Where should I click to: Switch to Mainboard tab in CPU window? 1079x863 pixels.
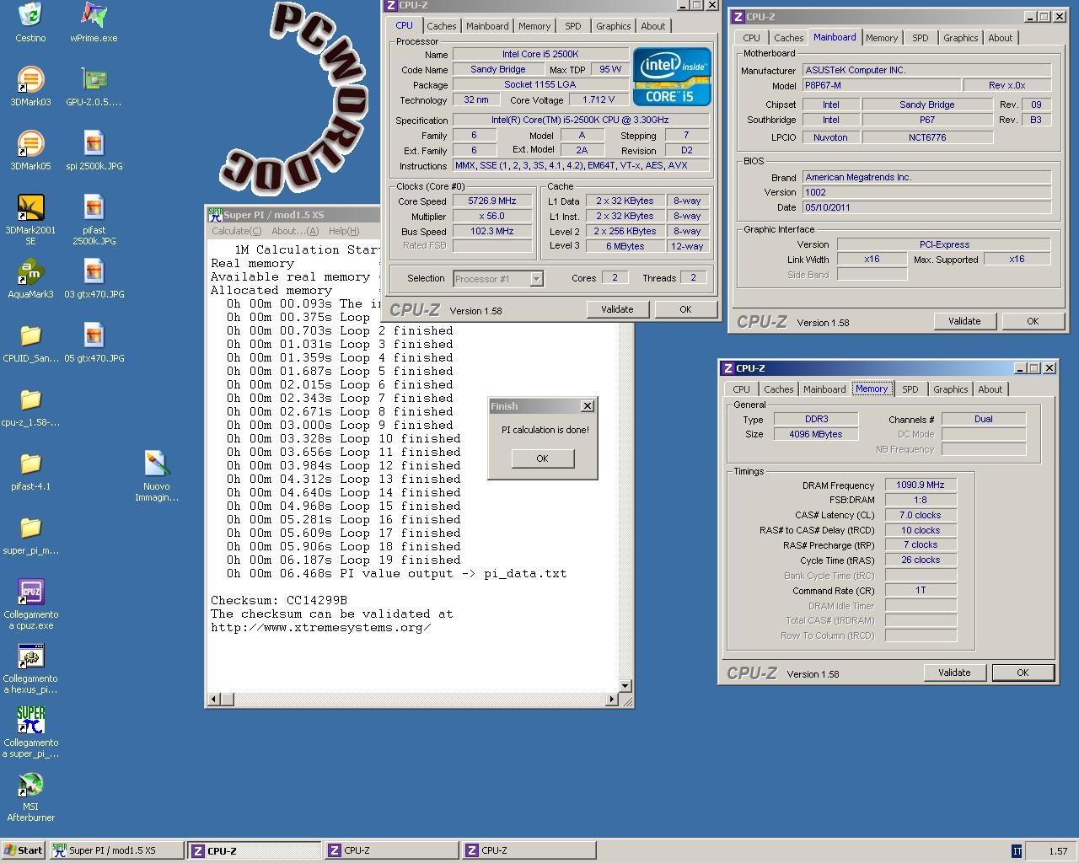click(487, 26)
